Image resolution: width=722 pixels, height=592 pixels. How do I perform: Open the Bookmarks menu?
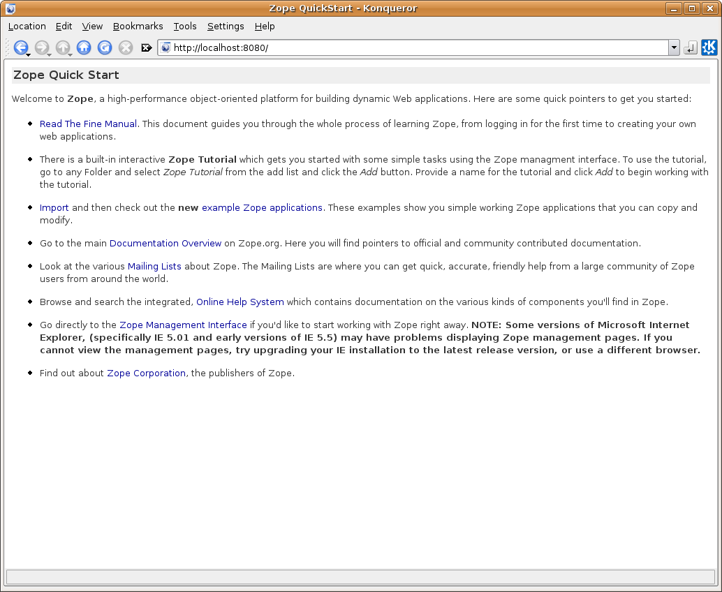point(138,27)
